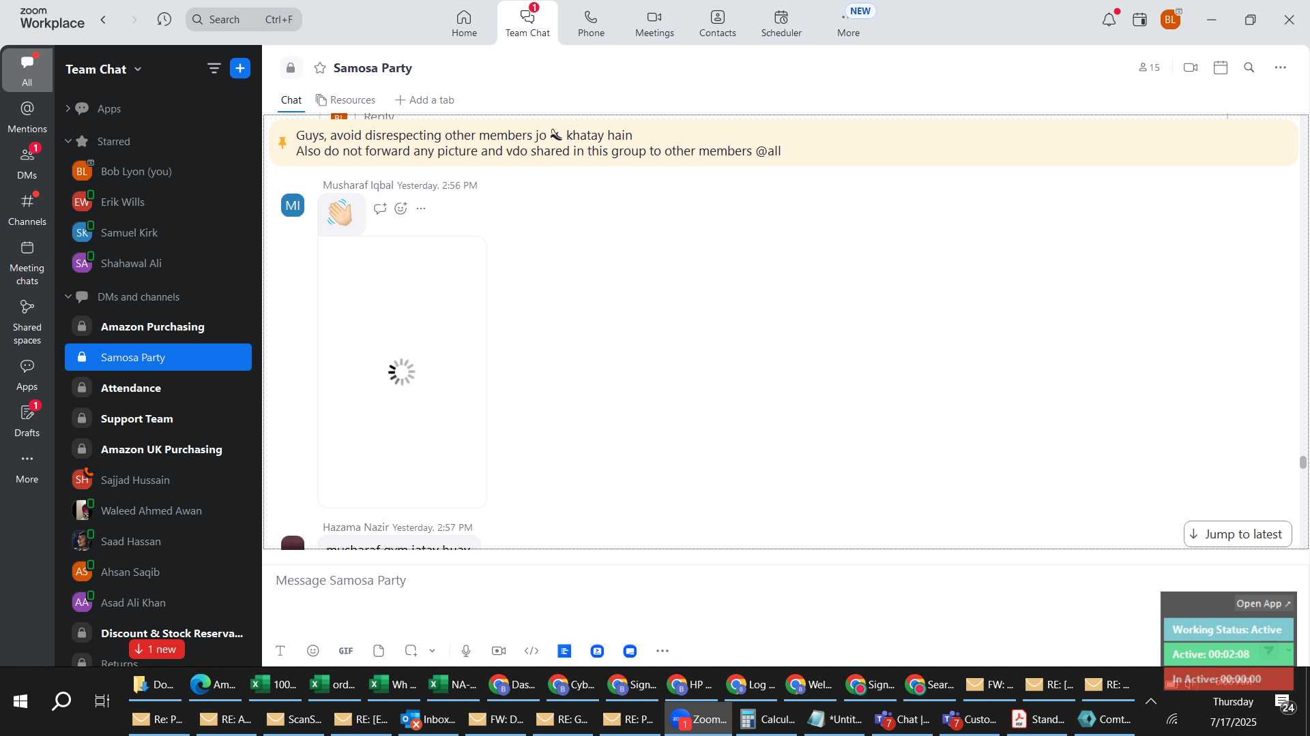
Task: Open the Team Chat dropdown header
Action: [x=104, y=69]
